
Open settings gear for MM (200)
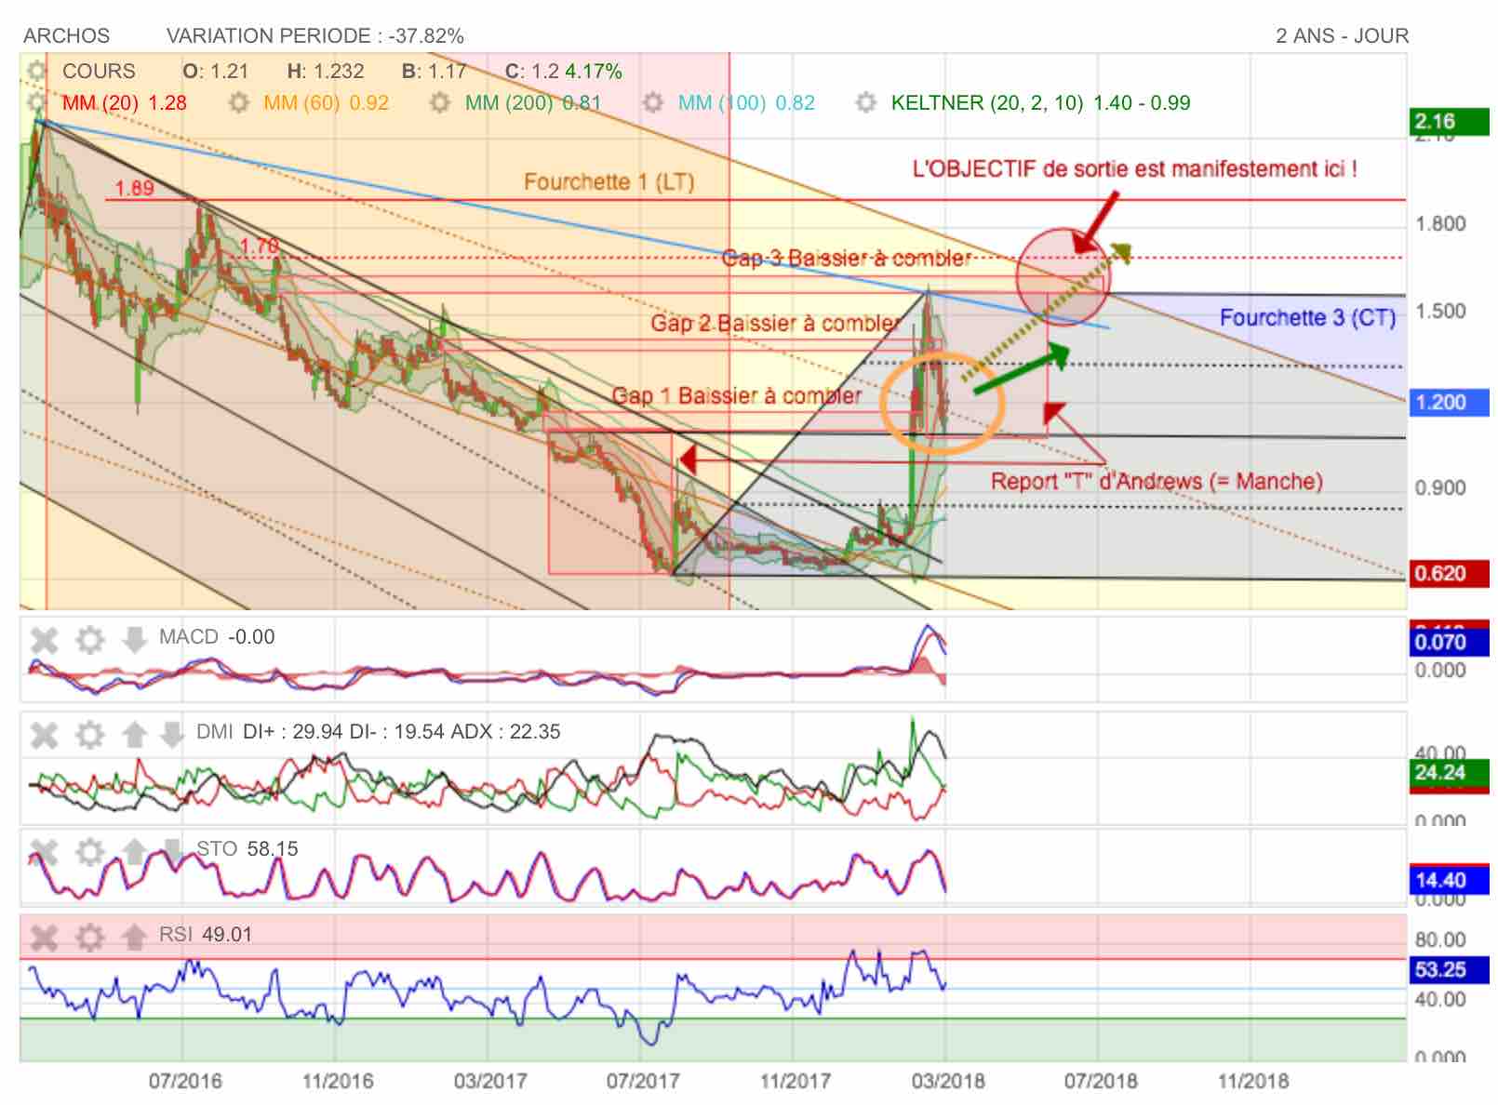click(440, 102)
